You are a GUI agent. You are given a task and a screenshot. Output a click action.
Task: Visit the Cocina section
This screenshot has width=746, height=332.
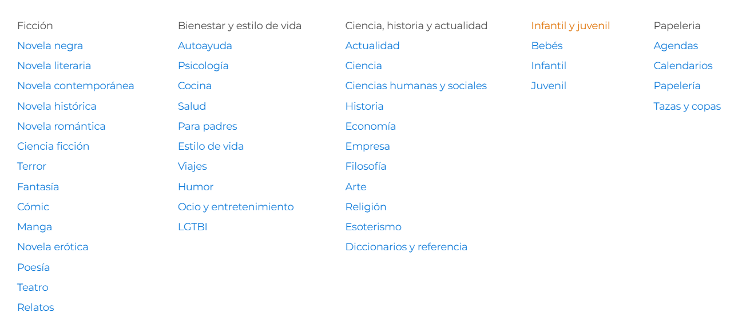pyautogui.click(x=195, y=86)
